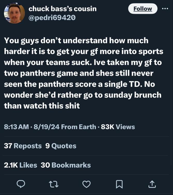173x195 pixels.
Task: Open the three-dot more options menu
Action: coord(165,8)
